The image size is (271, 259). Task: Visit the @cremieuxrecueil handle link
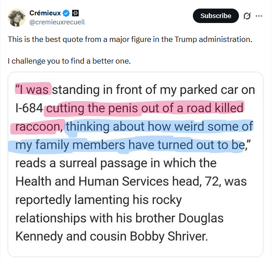pos(57,22)
